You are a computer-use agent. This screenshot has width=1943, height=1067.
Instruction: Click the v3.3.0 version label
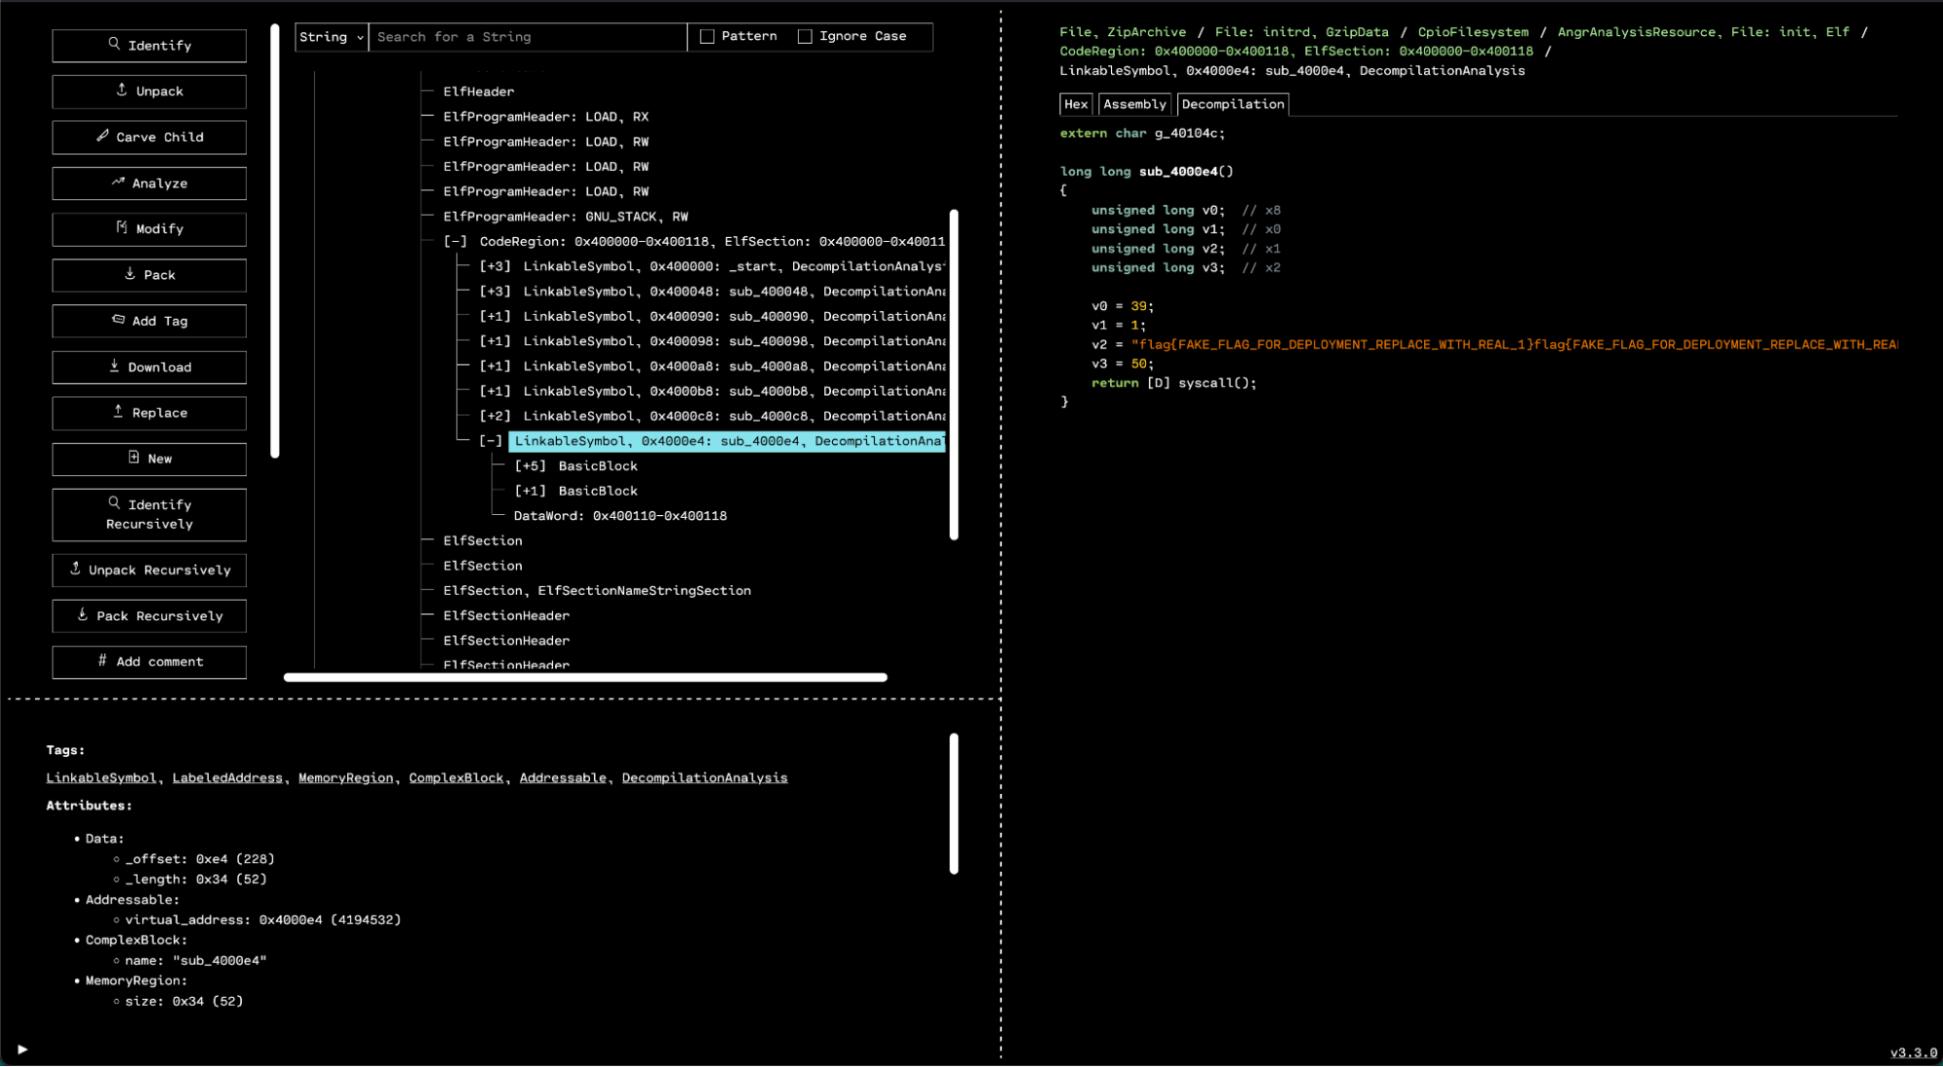pyautogui.click(x=1913, y=1052)
